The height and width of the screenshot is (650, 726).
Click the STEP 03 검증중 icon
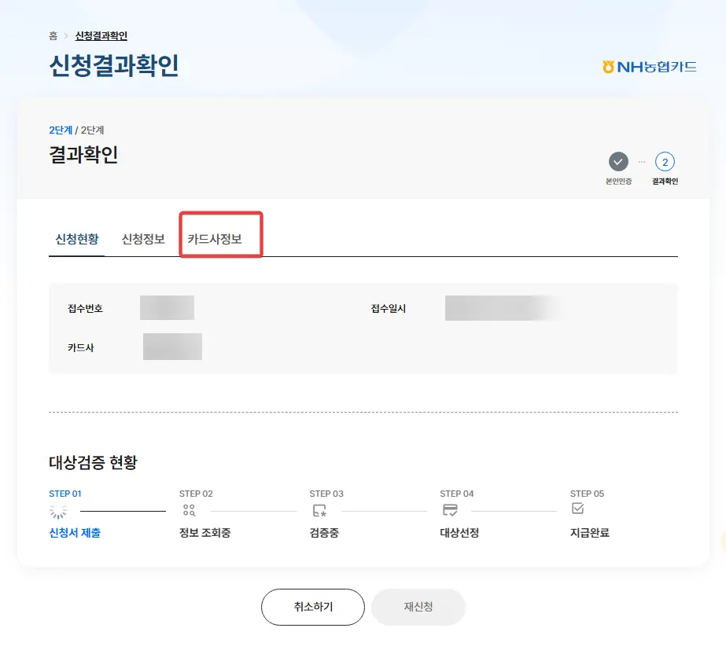pyautogui.click(x=319, y=510)
